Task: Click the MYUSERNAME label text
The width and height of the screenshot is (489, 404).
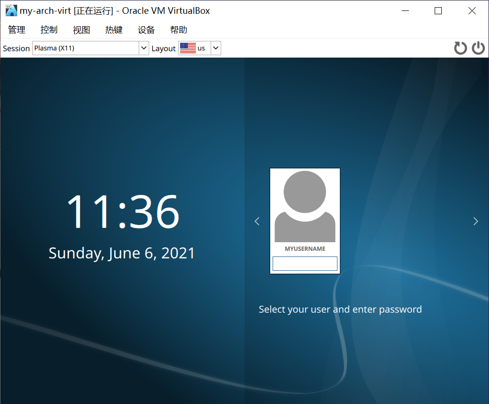Action: (305, 248)
